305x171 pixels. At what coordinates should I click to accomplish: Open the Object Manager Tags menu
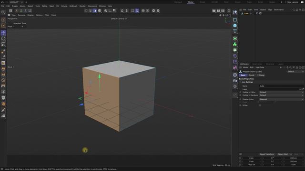pos(270,9)
